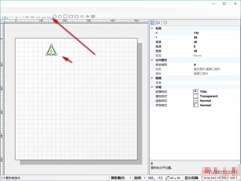Select the square shape tool
The image size is (241, 181).
click(x=65, y=16)
